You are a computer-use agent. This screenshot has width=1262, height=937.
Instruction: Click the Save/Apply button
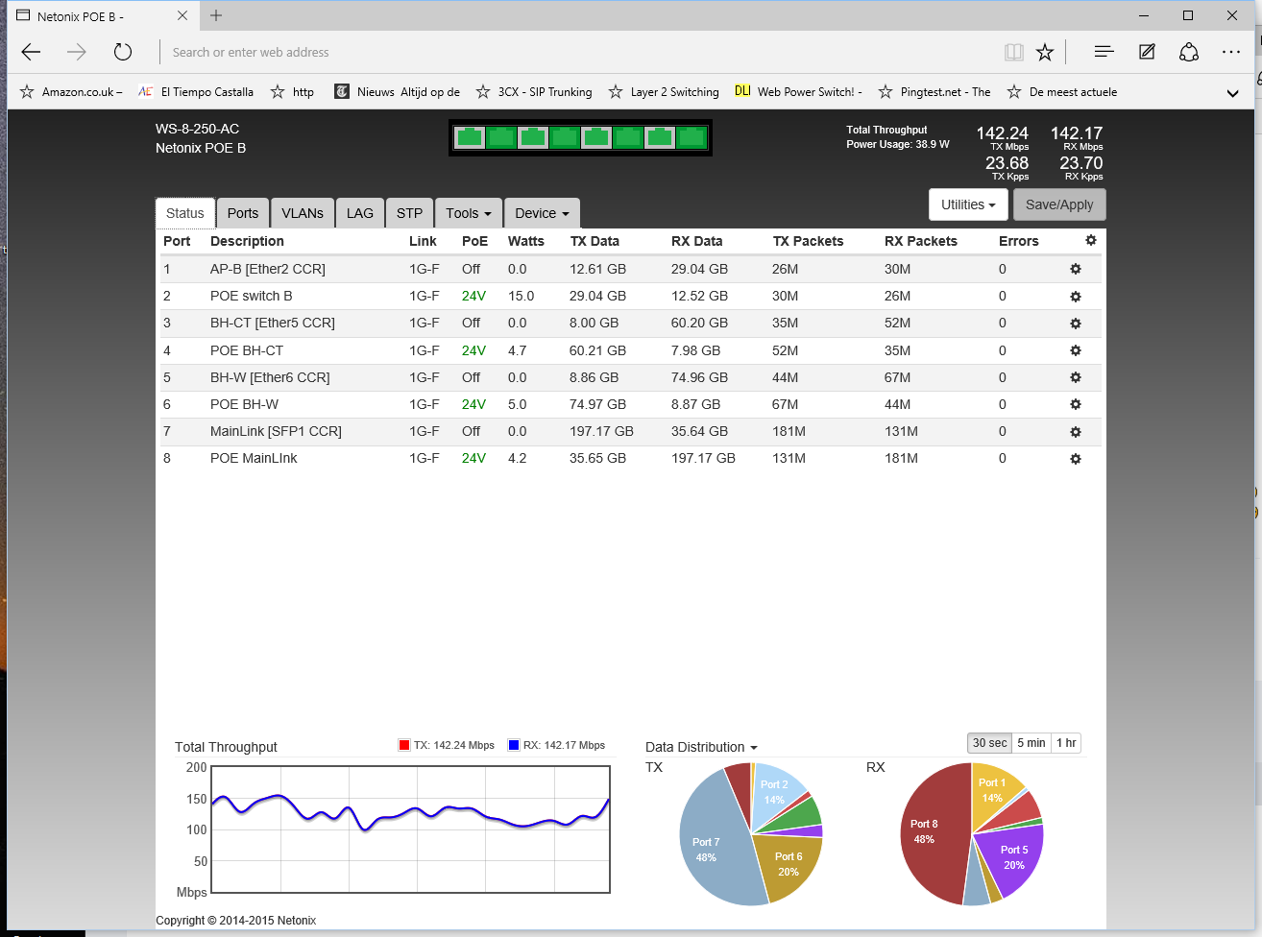(1059, 204)
